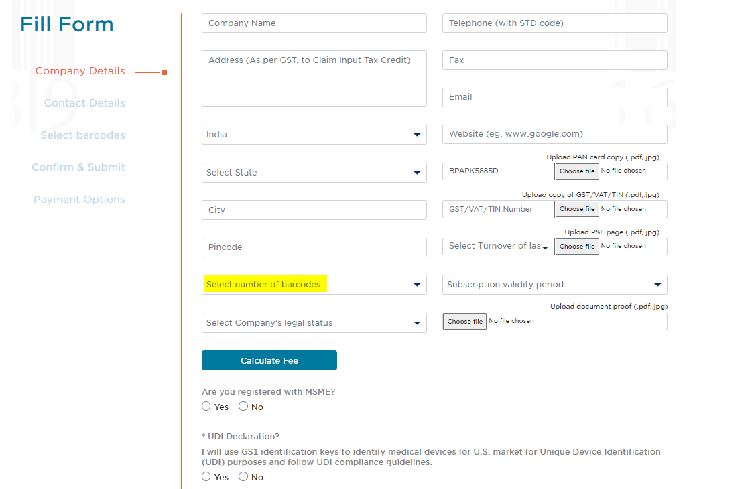This screenshot has height=489, width=754.
Task: Click '* UDI Declaration?' label
Action: 241,437
